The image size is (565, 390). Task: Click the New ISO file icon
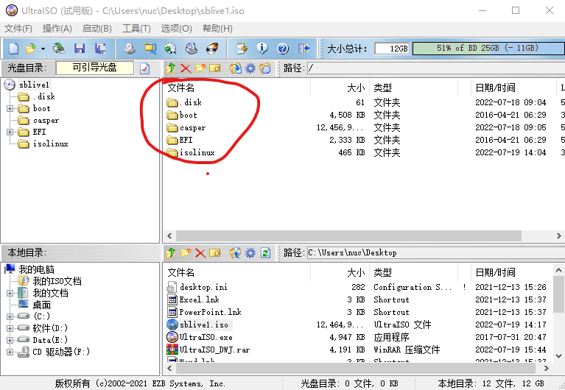[x=13, y=49]
